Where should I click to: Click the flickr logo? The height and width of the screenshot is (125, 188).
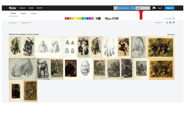[13, 8]
